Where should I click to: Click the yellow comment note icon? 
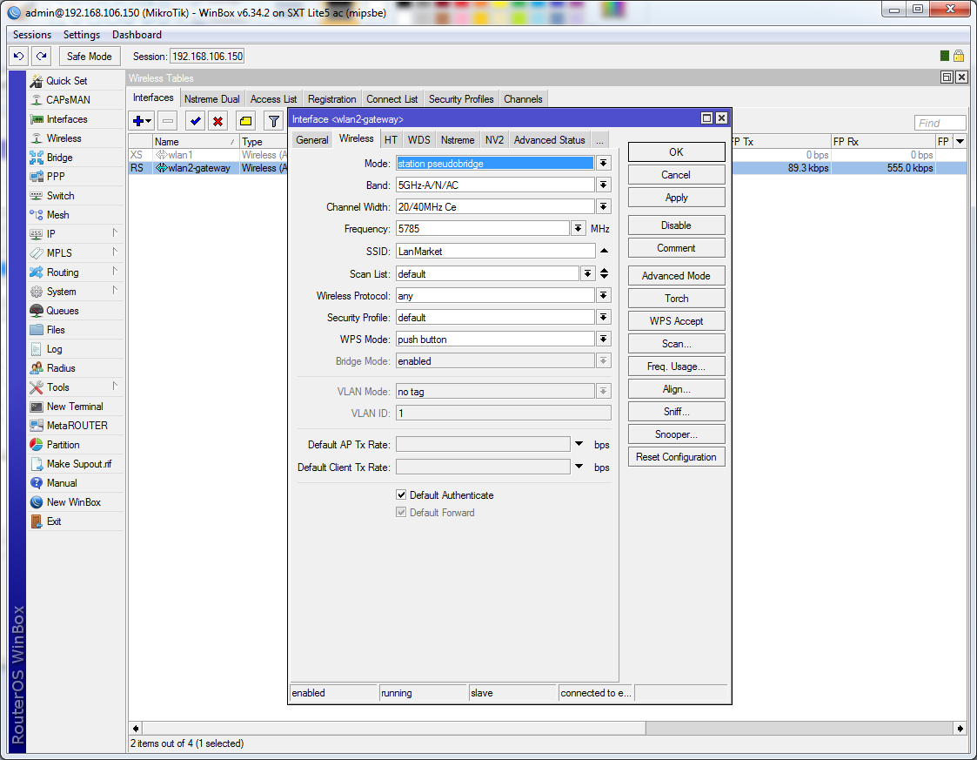(x=245, y=121)
